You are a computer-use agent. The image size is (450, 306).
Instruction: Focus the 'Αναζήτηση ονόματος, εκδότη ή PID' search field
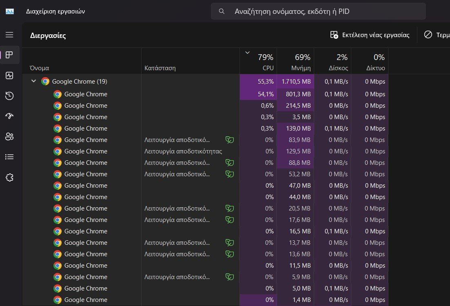click(x=318, y=11)
